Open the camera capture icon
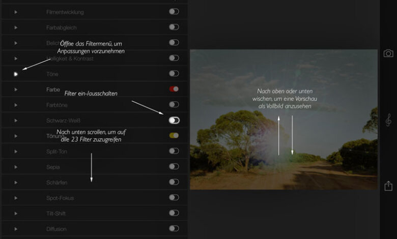Screen dimensions: 397x239 pyautogui.click(x=388, y=53)
